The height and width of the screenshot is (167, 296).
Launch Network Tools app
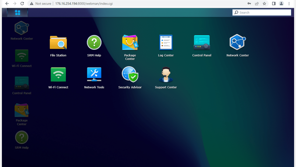click(94, 78)
